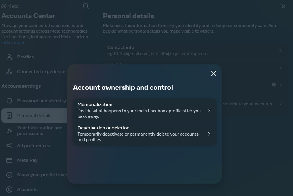Click the Connected experiences icon
Viewport: 293px width, 196px height.
pyautogui.click(x=9, y=71)
